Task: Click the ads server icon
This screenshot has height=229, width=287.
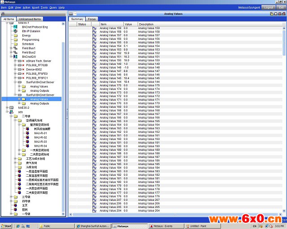Action: coord(12,112)
